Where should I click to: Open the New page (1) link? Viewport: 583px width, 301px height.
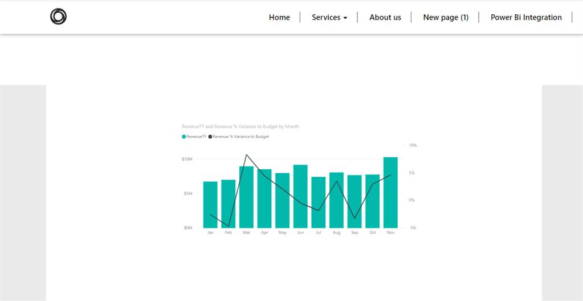coord(446,17)
